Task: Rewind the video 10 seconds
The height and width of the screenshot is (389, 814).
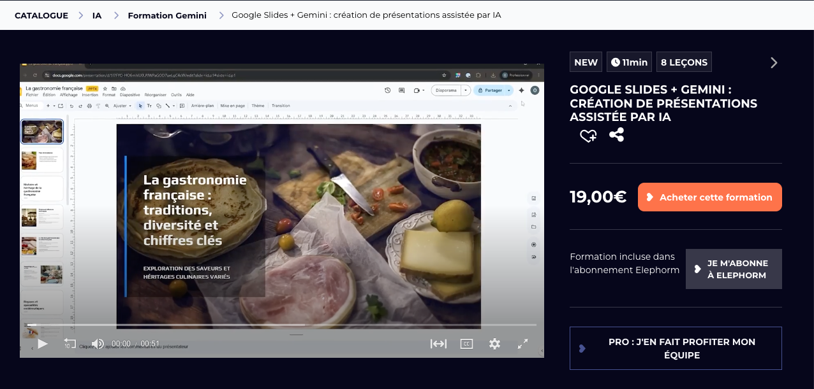Action: tap(70, 344)
